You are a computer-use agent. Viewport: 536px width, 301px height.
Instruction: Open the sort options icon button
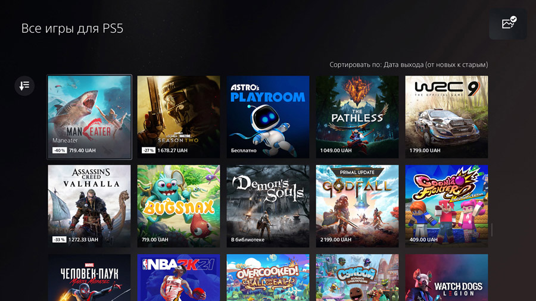[24, 85]
